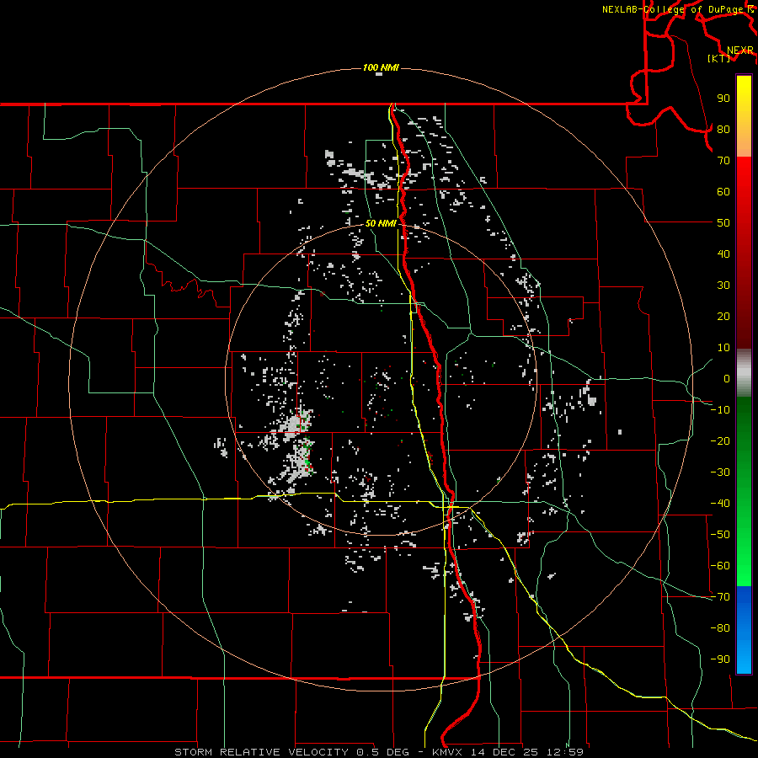
Task: Select the 30 knot scale label
Action: click(723, 286)
